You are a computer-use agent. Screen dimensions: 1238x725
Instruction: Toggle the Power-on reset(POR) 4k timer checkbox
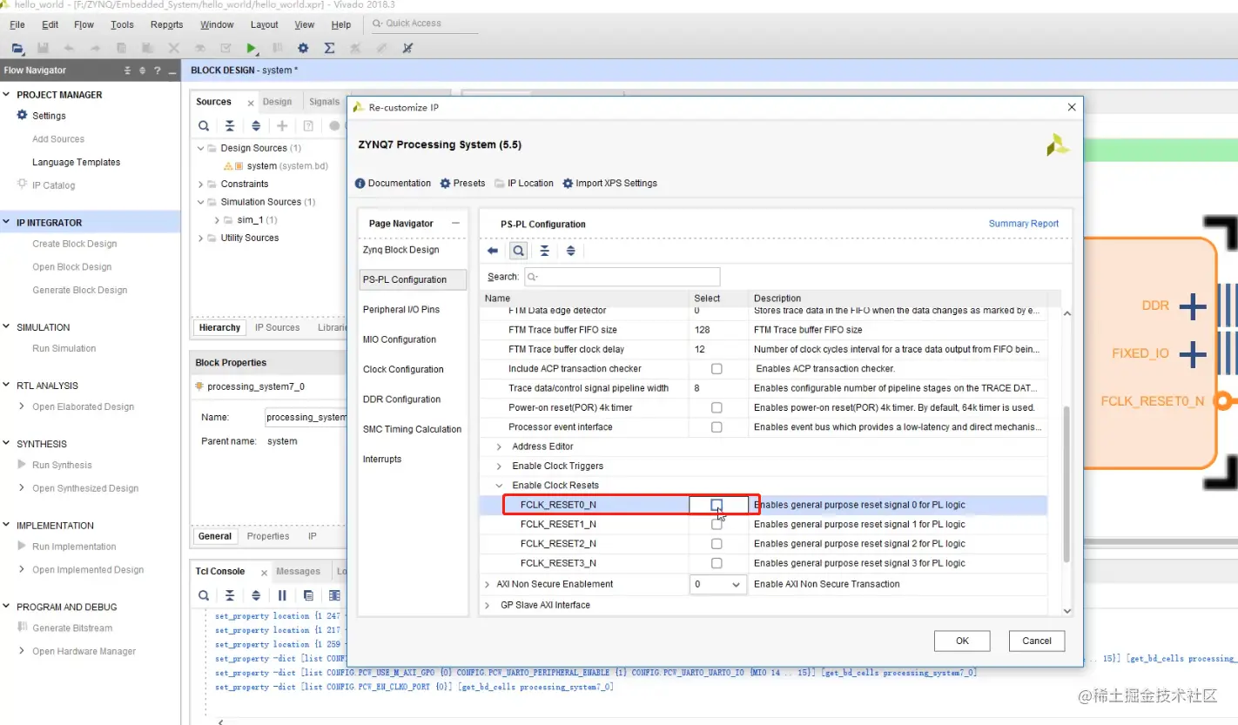(717, 407)
